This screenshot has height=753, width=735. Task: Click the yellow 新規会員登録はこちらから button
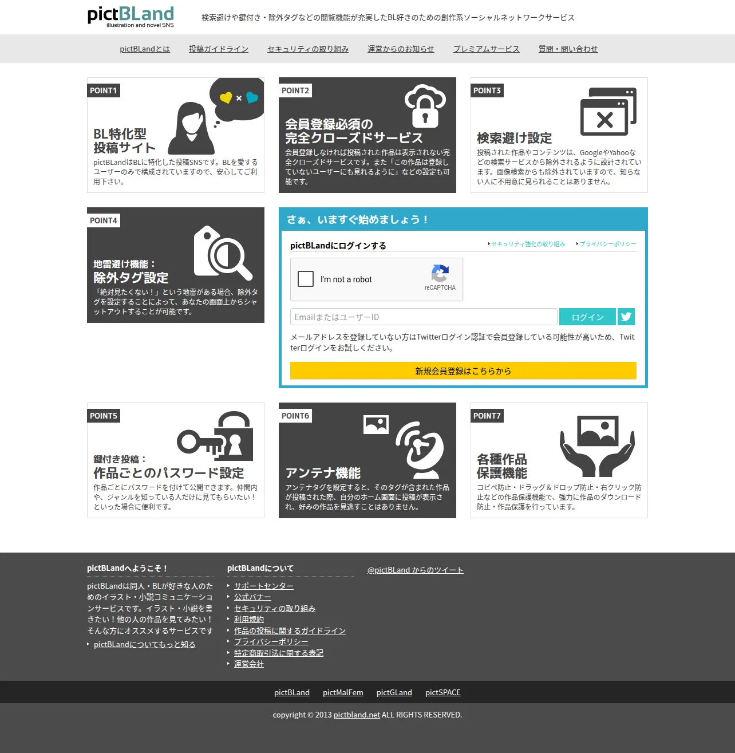(x=463, y=370)
